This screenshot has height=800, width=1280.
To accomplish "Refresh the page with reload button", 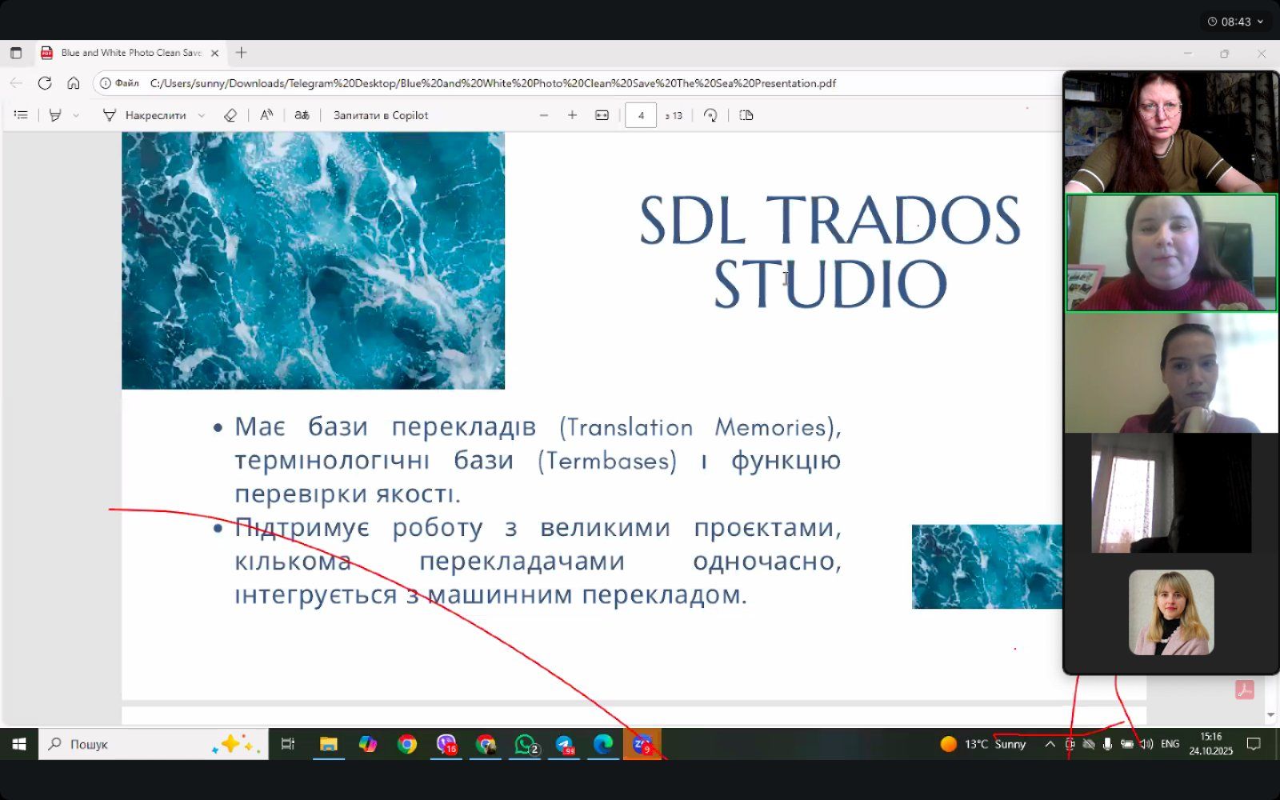I will pos(45,83).
